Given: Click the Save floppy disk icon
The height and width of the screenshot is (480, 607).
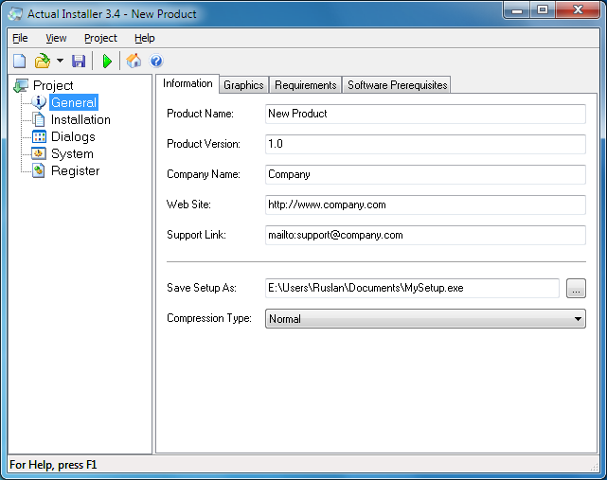Looking at the screenshot, I should [79, 62].
